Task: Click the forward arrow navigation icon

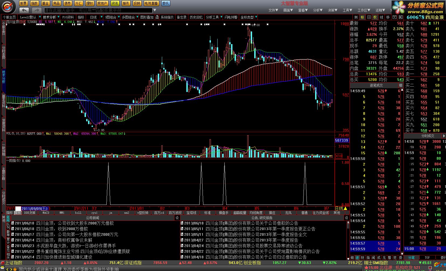Action: [36, 10]
